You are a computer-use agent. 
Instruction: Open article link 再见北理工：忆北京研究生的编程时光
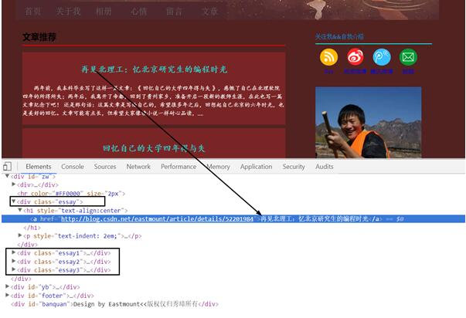pyautogui.click(x=155, y=69)
